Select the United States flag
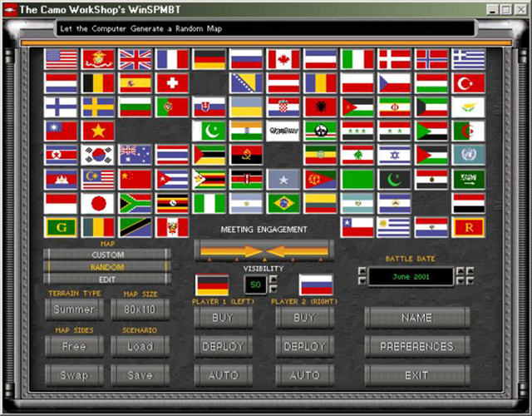This screenshot has height=416, width=532. (x=61, y=59)
